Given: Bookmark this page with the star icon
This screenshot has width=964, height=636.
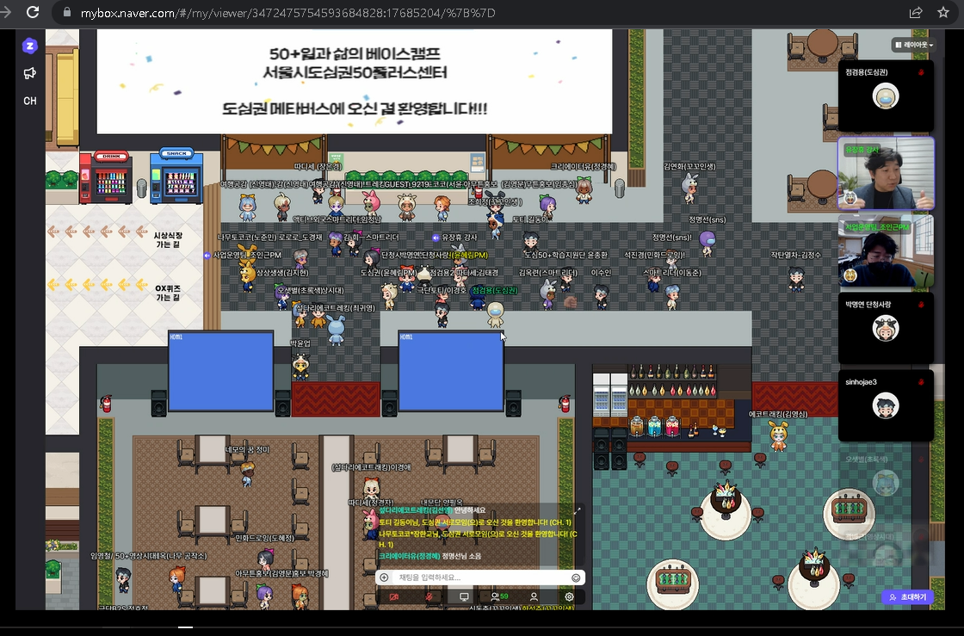Looking at the screenshot, I should point(943,12).
